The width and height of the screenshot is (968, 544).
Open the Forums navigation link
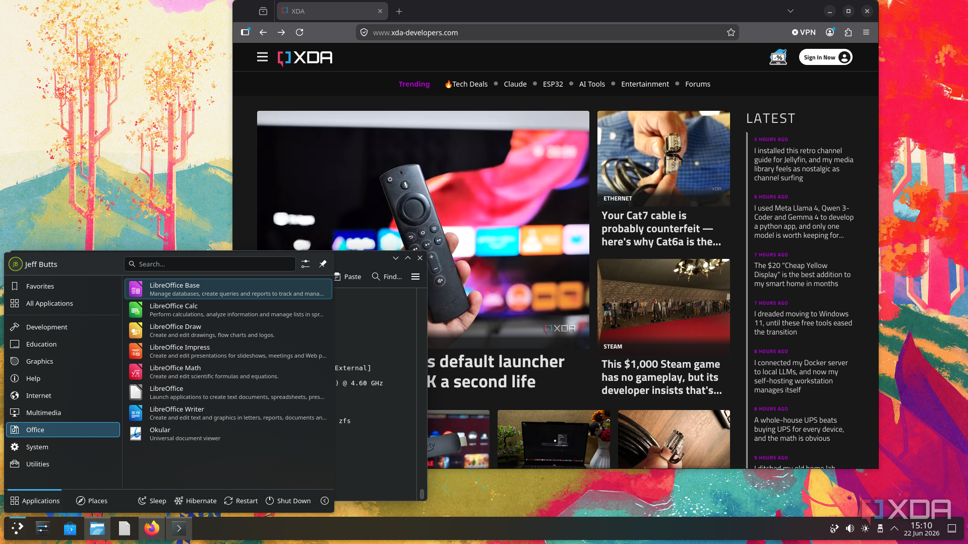[x=698, y=84]
